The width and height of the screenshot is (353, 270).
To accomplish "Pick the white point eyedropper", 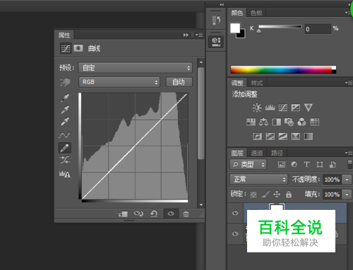I will pyautogui.click(x=65, y=122).
